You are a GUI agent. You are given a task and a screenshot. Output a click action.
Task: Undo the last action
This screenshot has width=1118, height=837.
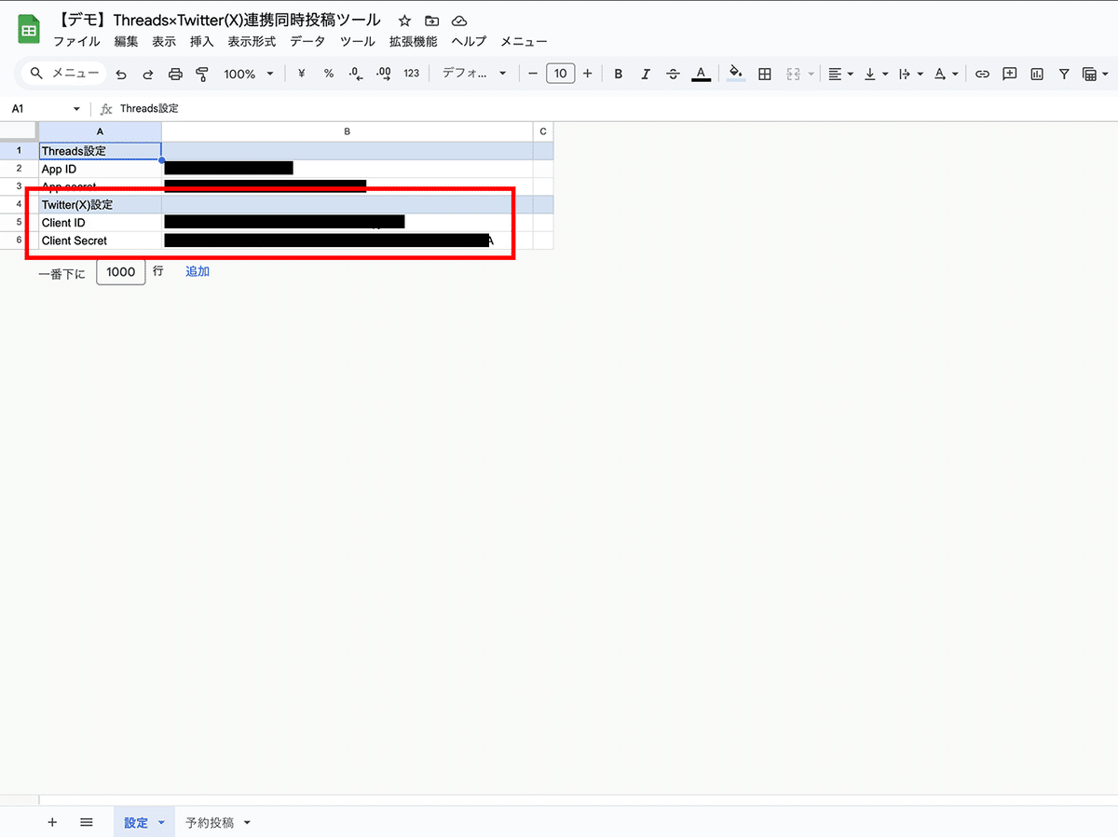(121, 74)
